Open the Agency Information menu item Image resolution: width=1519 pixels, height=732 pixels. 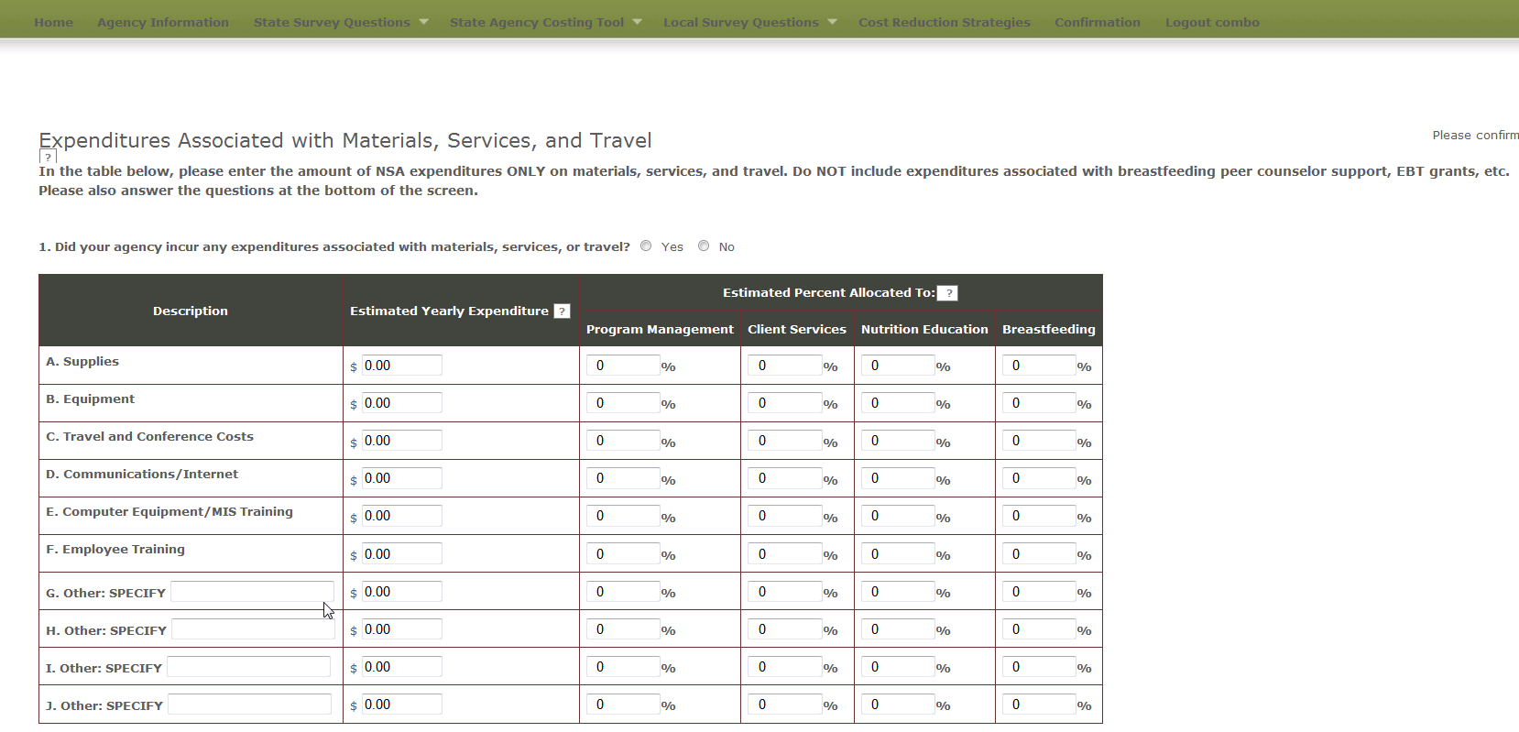tap(163, 22)
